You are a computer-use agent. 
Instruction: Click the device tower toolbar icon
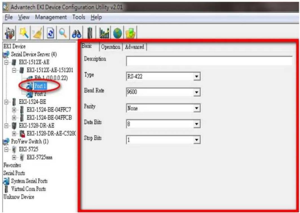90,33
